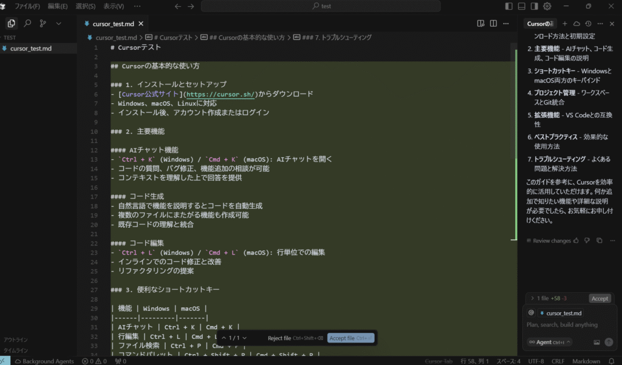
Task: Open response more actions ellipsis
Action: [612, 240]
